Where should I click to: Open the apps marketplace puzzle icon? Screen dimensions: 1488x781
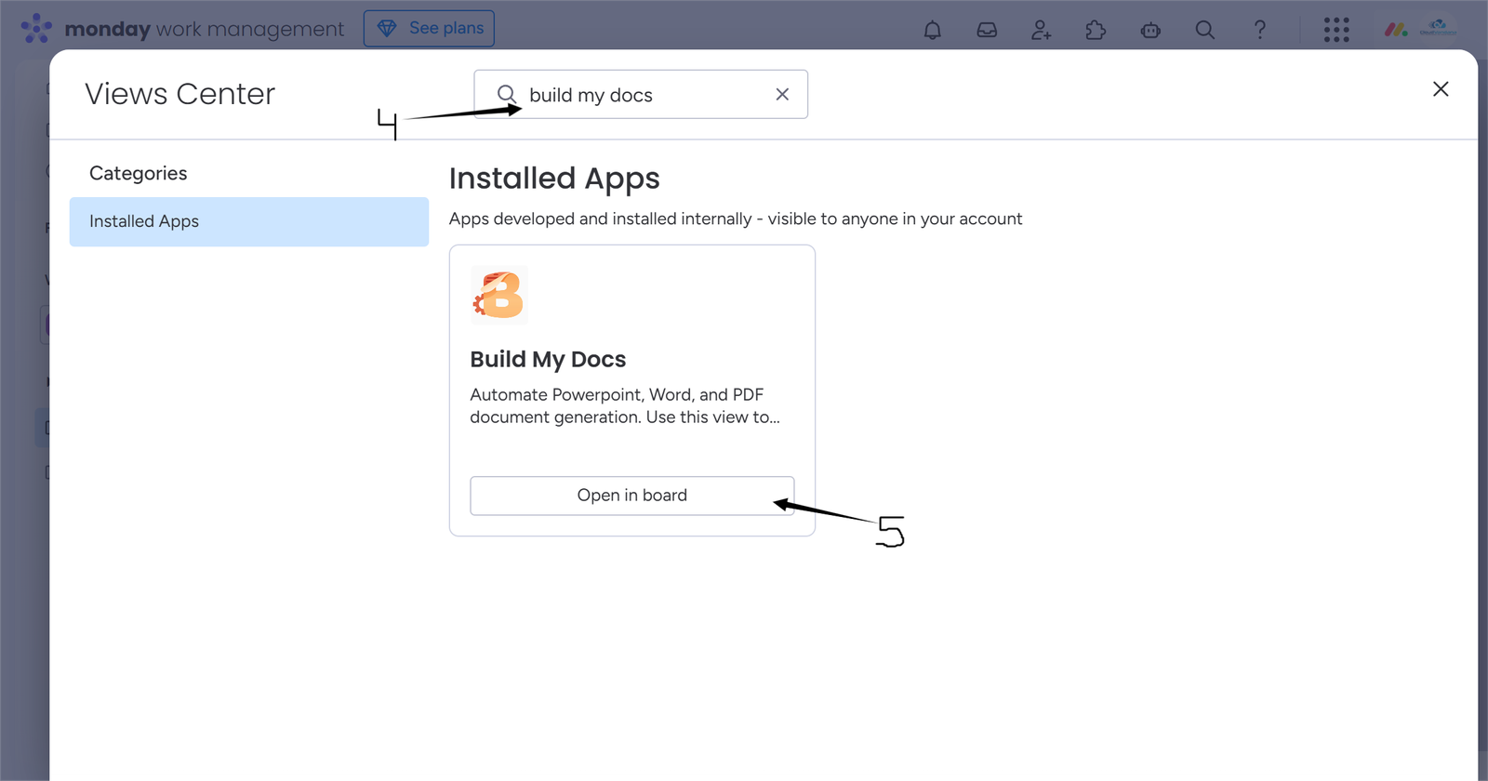(x=1096, y=30)
